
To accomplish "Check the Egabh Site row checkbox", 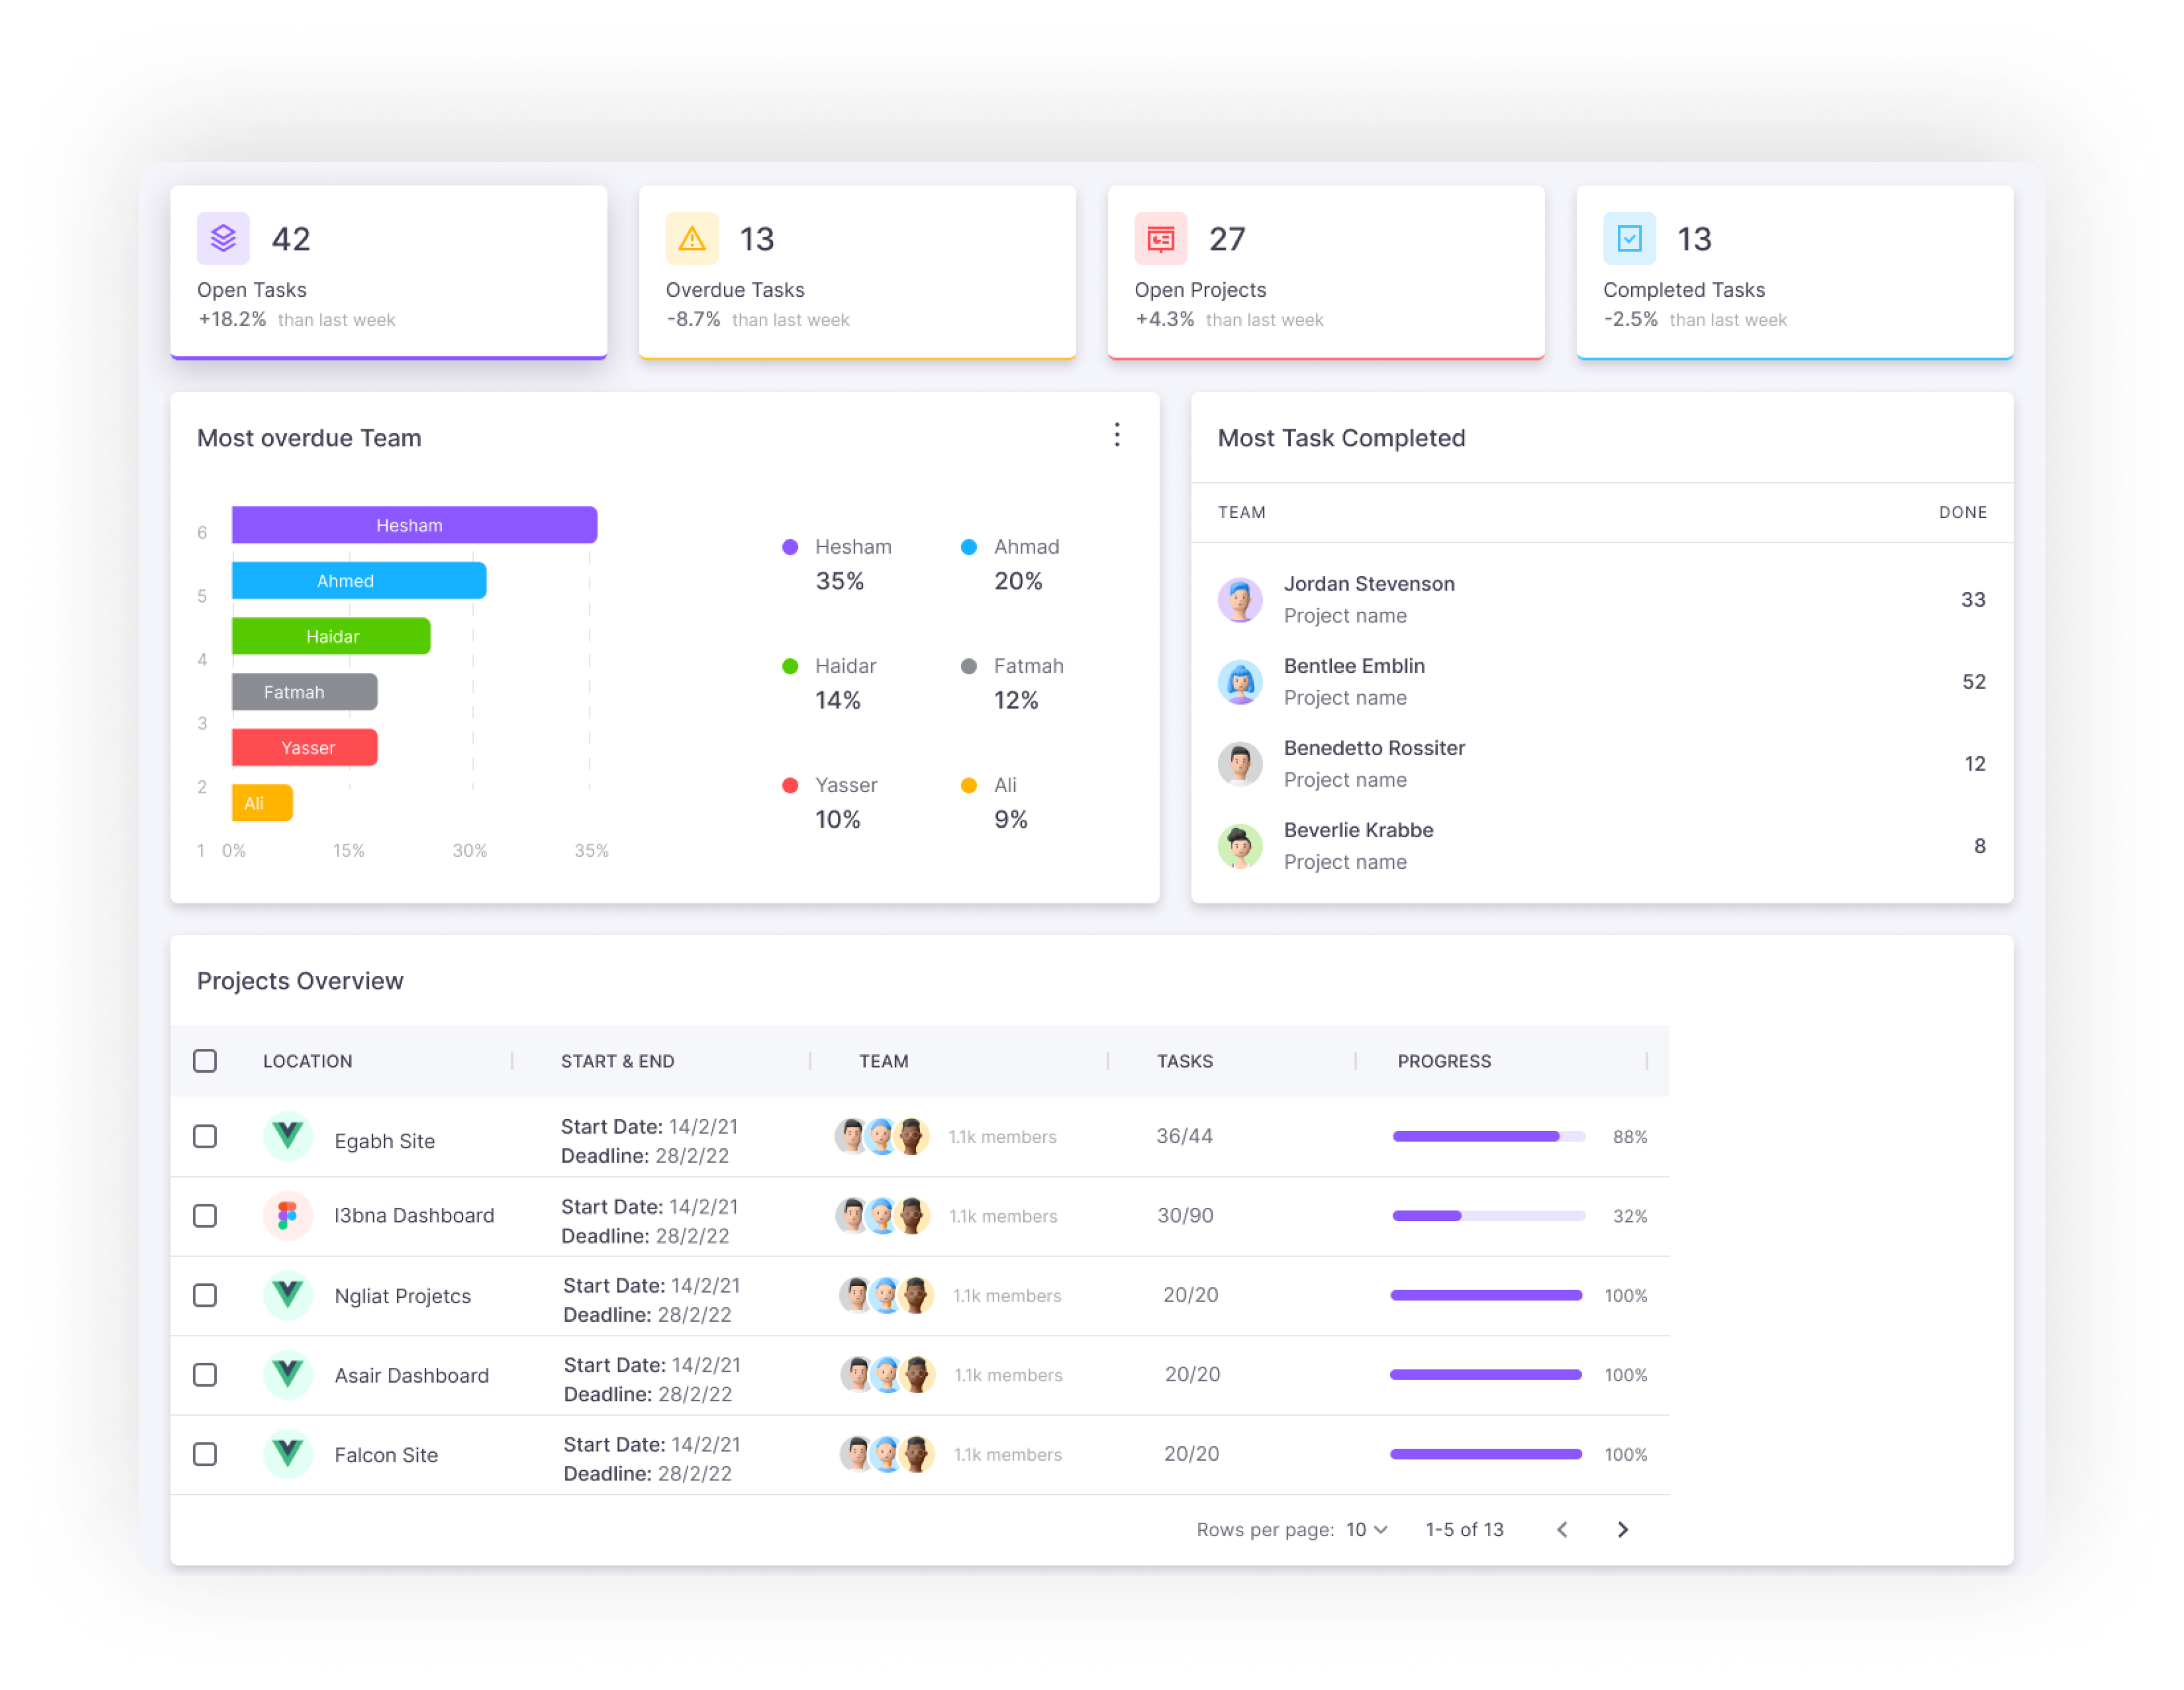I will 205,1136.
